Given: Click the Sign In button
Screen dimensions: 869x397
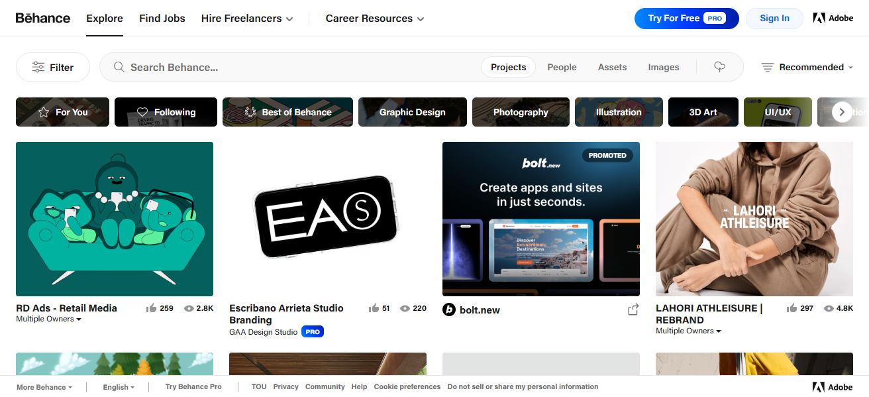Looking at the screenshot, I should (774, 18).
